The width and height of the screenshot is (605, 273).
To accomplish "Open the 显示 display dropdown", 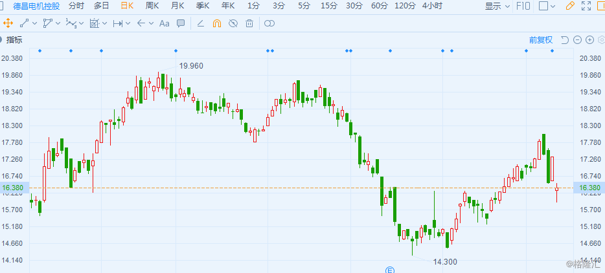I will click(497, 6).
